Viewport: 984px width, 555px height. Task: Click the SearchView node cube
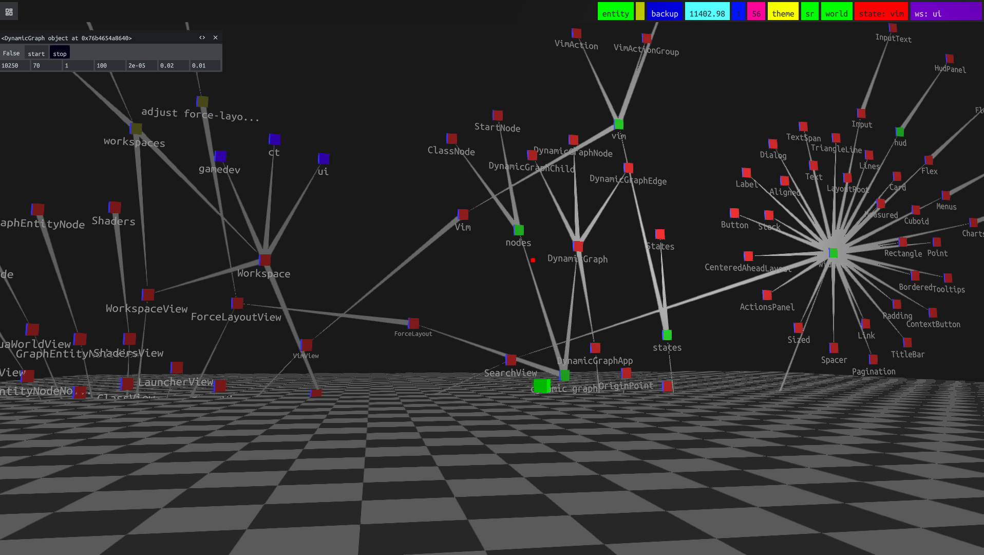pyautogui.click(x=510, y=359)
